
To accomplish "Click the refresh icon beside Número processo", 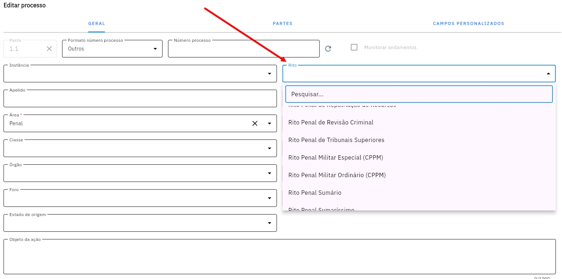I will click(x=328, y=49).
